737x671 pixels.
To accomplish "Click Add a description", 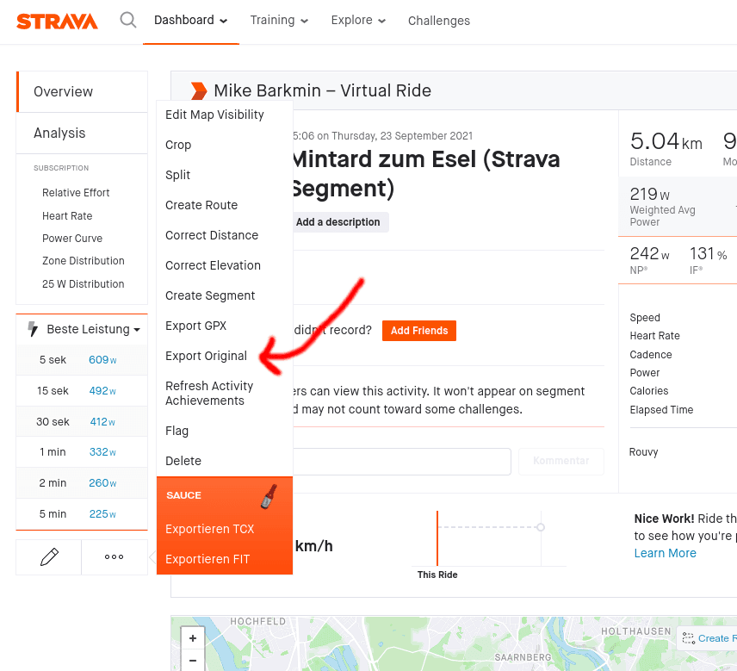I will [x=339, y=222].
